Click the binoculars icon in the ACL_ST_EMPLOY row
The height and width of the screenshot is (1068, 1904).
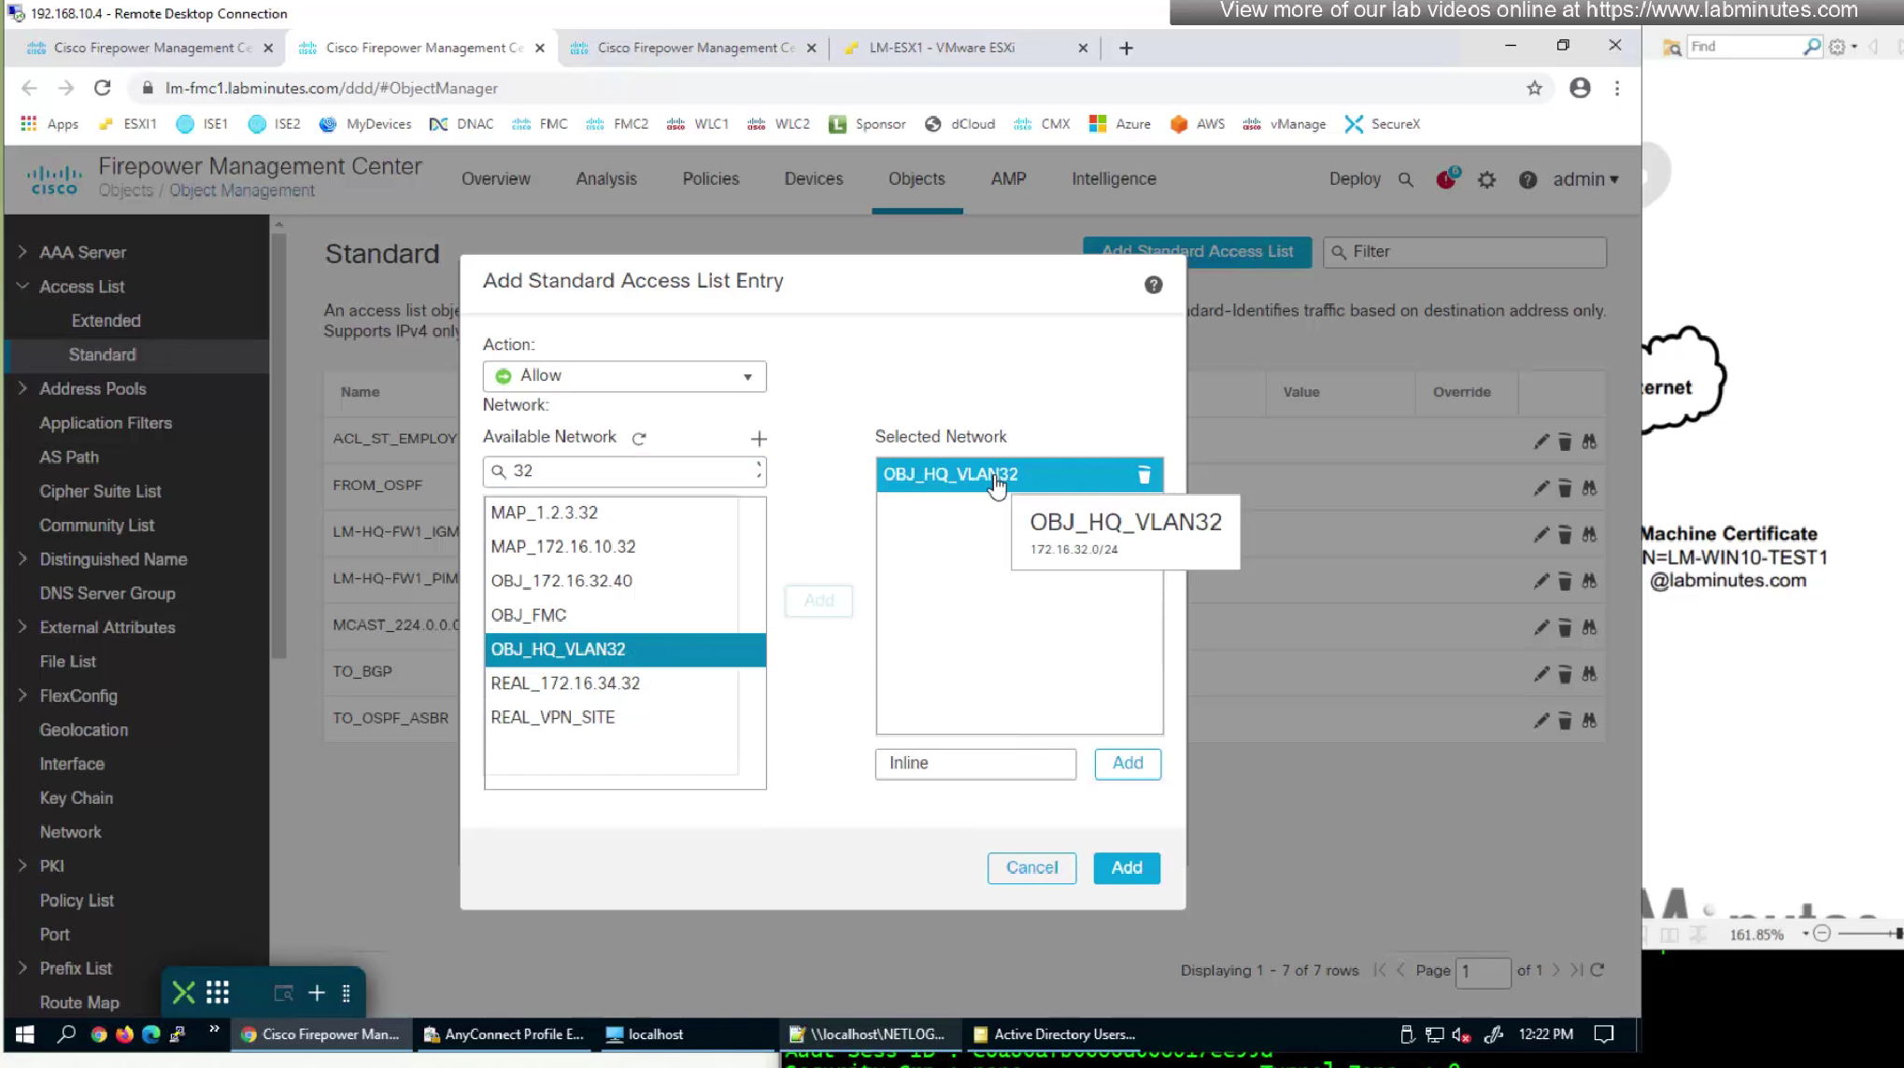[1589, 442]
